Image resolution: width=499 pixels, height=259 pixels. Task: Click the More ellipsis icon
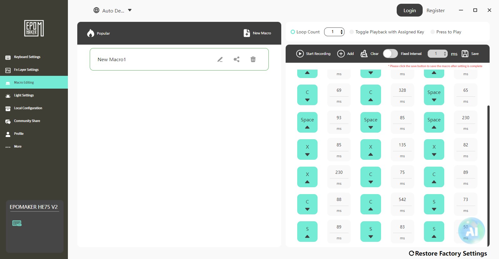pyautogui.click(x=8, y=147)
